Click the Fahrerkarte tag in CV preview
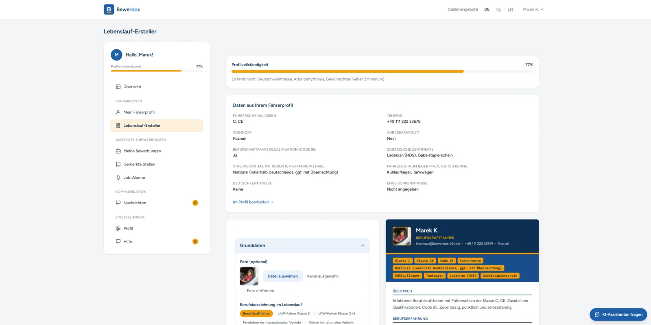 click(470, 261)
